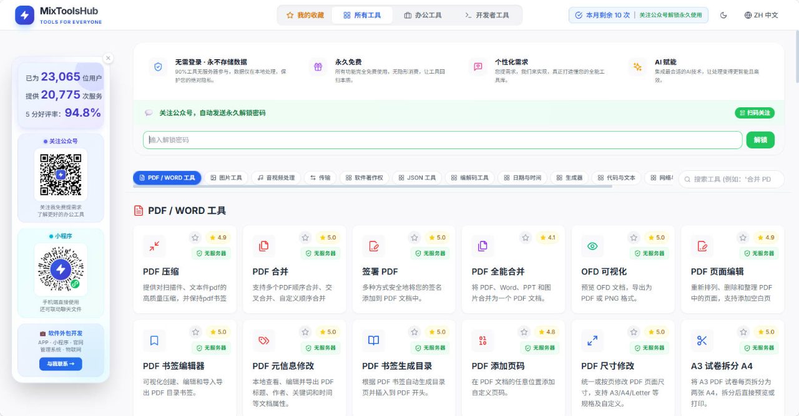Open the 开发者工具 tab
This screenshot has height=416, width=799.
click(487, 15)
